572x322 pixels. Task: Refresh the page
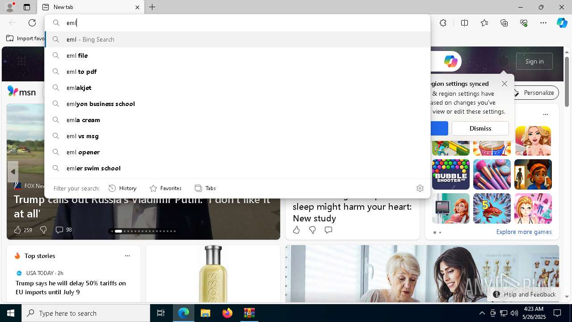pyautogui.click(x=32, y=23)
